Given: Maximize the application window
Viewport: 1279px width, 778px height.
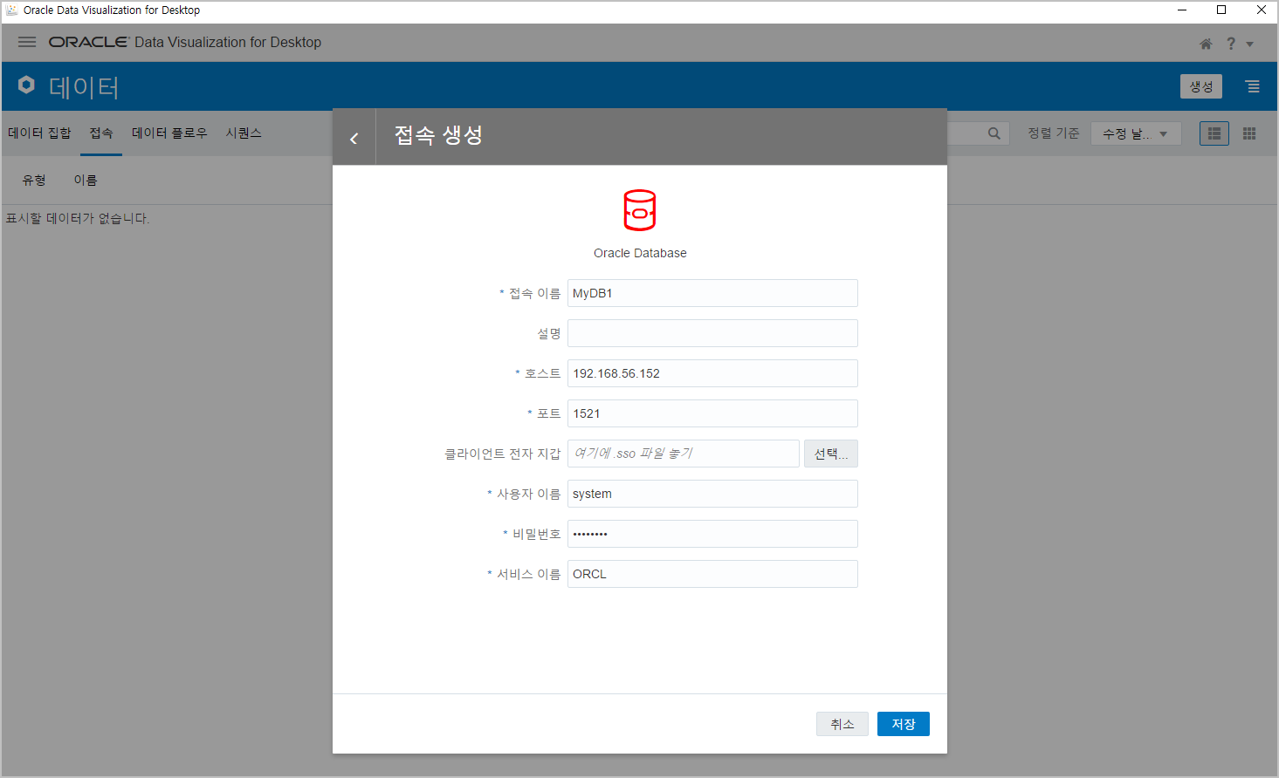Looking at the screenshot, I should pos(1221,10).
